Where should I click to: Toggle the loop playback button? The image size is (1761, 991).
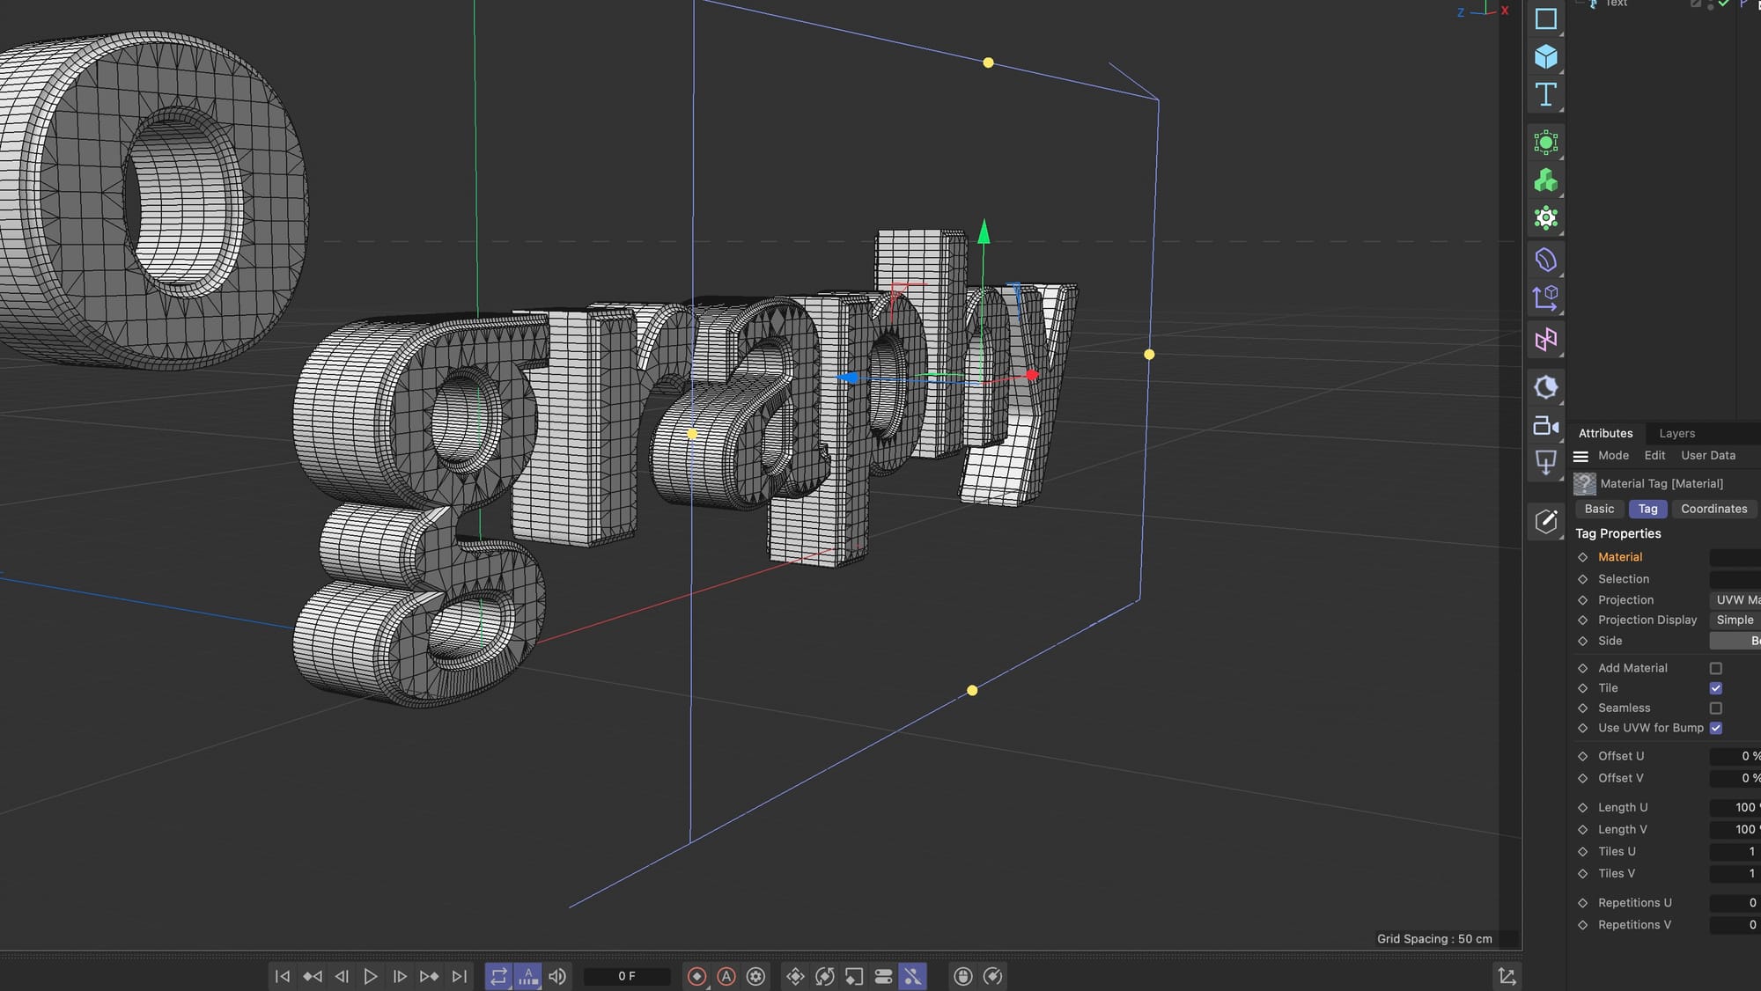[498, 976]
